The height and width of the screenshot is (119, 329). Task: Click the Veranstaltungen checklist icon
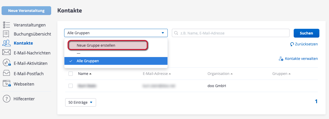[x=6, y=25]
